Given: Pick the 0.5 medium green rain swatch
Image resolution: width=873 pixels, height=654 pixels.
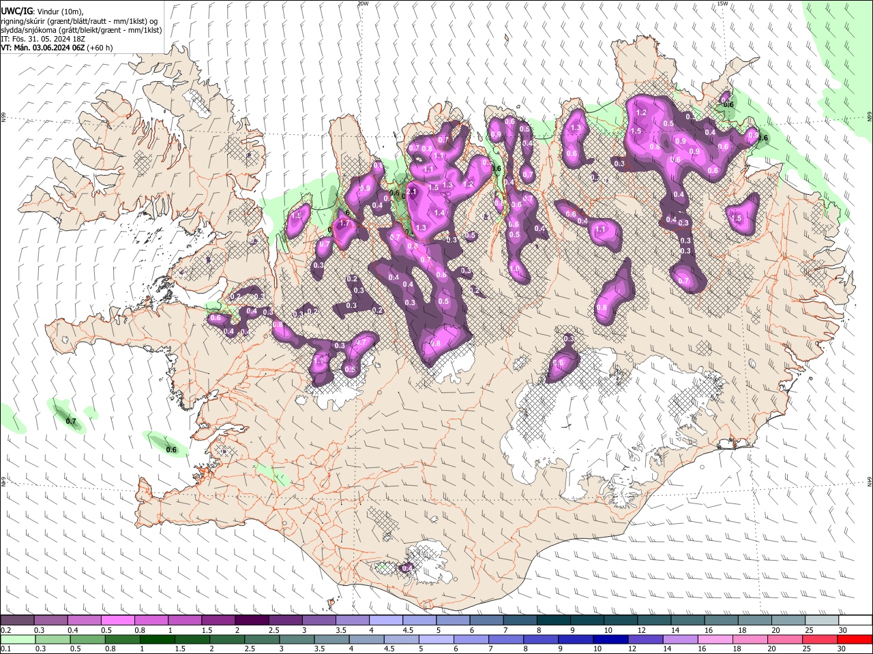Looking at the screenshot, I should pyautogui.click(x=89, y=640).
